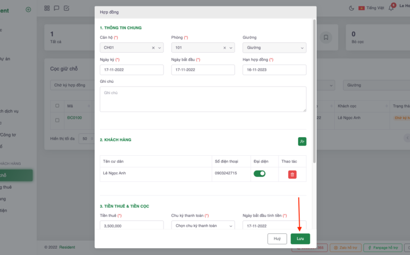The image size is (410, 255).
Task: Click the modal vertical scrollbar
Action: (314, 90)
